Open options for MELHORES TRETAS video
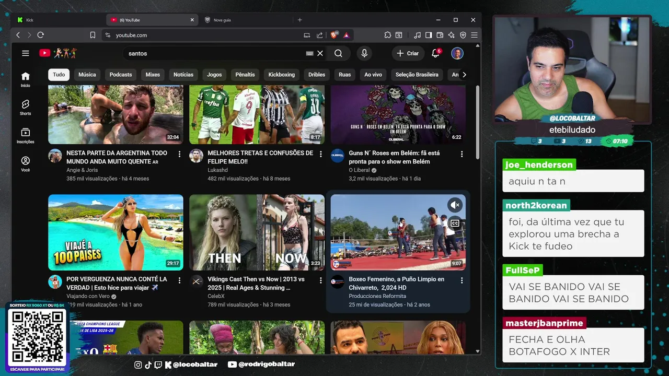669x376 pixels. coord(320,154)
